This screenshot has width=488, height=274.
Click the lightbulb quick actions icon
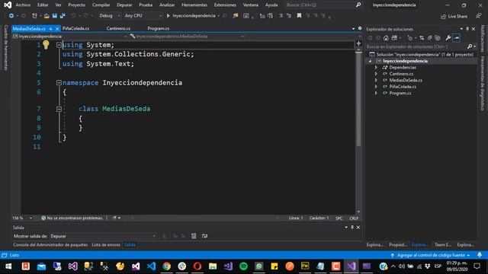46,45
